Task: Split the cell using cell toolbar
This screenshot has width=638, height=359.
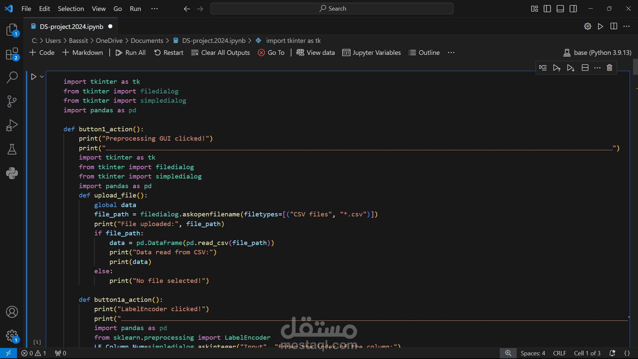Action: click(585, 68)
